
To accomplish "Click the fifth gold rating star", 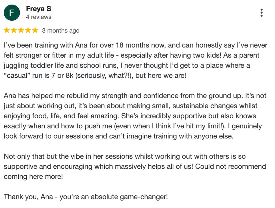I will [35, 30].
